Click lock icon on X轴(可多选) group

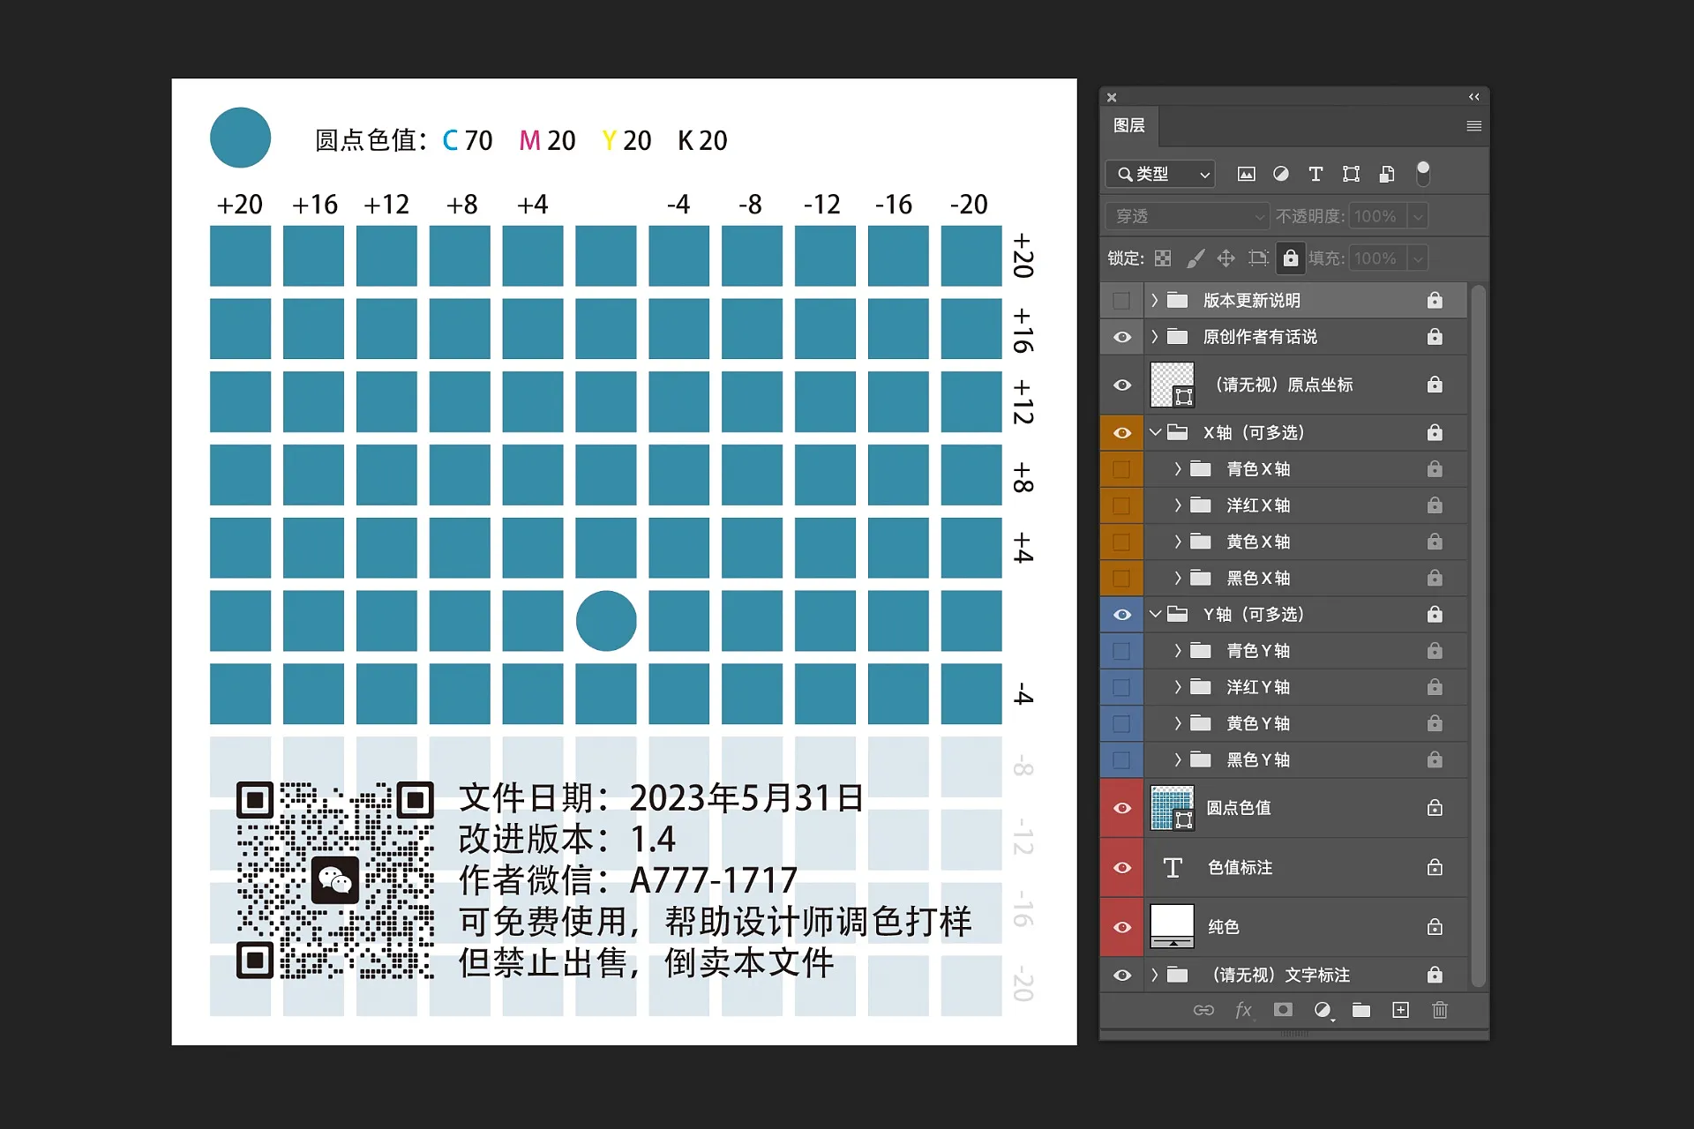pos(1435,432)
